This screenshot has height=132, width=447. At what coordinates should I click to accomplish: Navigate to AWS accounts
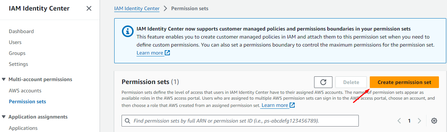[x=25, y=91]
